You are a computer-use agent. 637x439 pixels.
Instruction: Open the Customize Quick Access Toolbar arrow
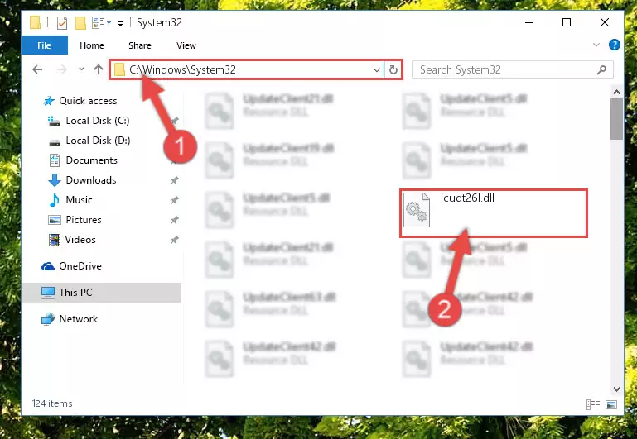click(120, 24)
